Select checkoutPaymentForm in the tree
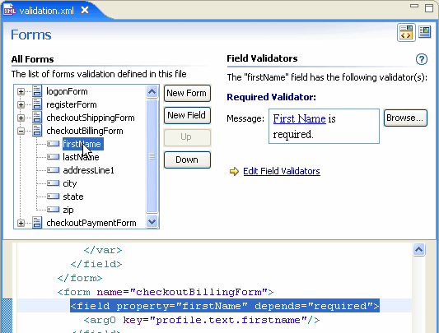The height and width of the screenshot is (333, 439). tap(91, 223)
